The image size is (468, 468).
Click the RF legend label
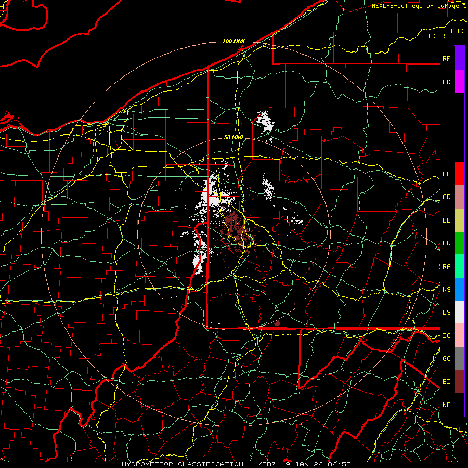447,58
